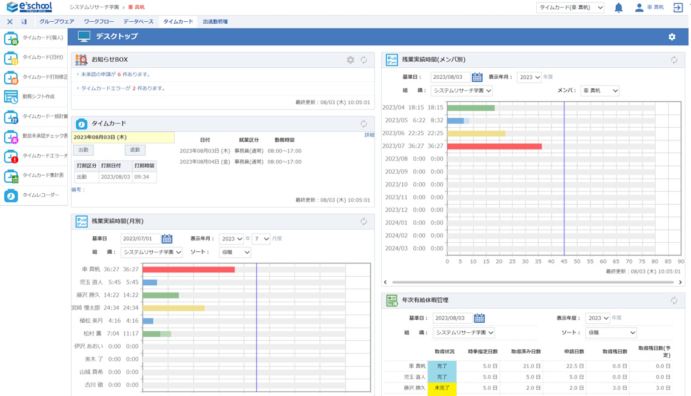The width and height of the screenshot is (691, 396).
Task: Open the ソート dropdown in 残業実績時間(月別)
Action: [x=235, y=252]
